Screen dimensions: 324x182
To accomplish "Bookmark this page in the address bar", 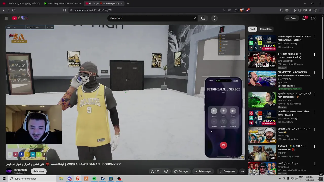I will [x=64, y=10].
